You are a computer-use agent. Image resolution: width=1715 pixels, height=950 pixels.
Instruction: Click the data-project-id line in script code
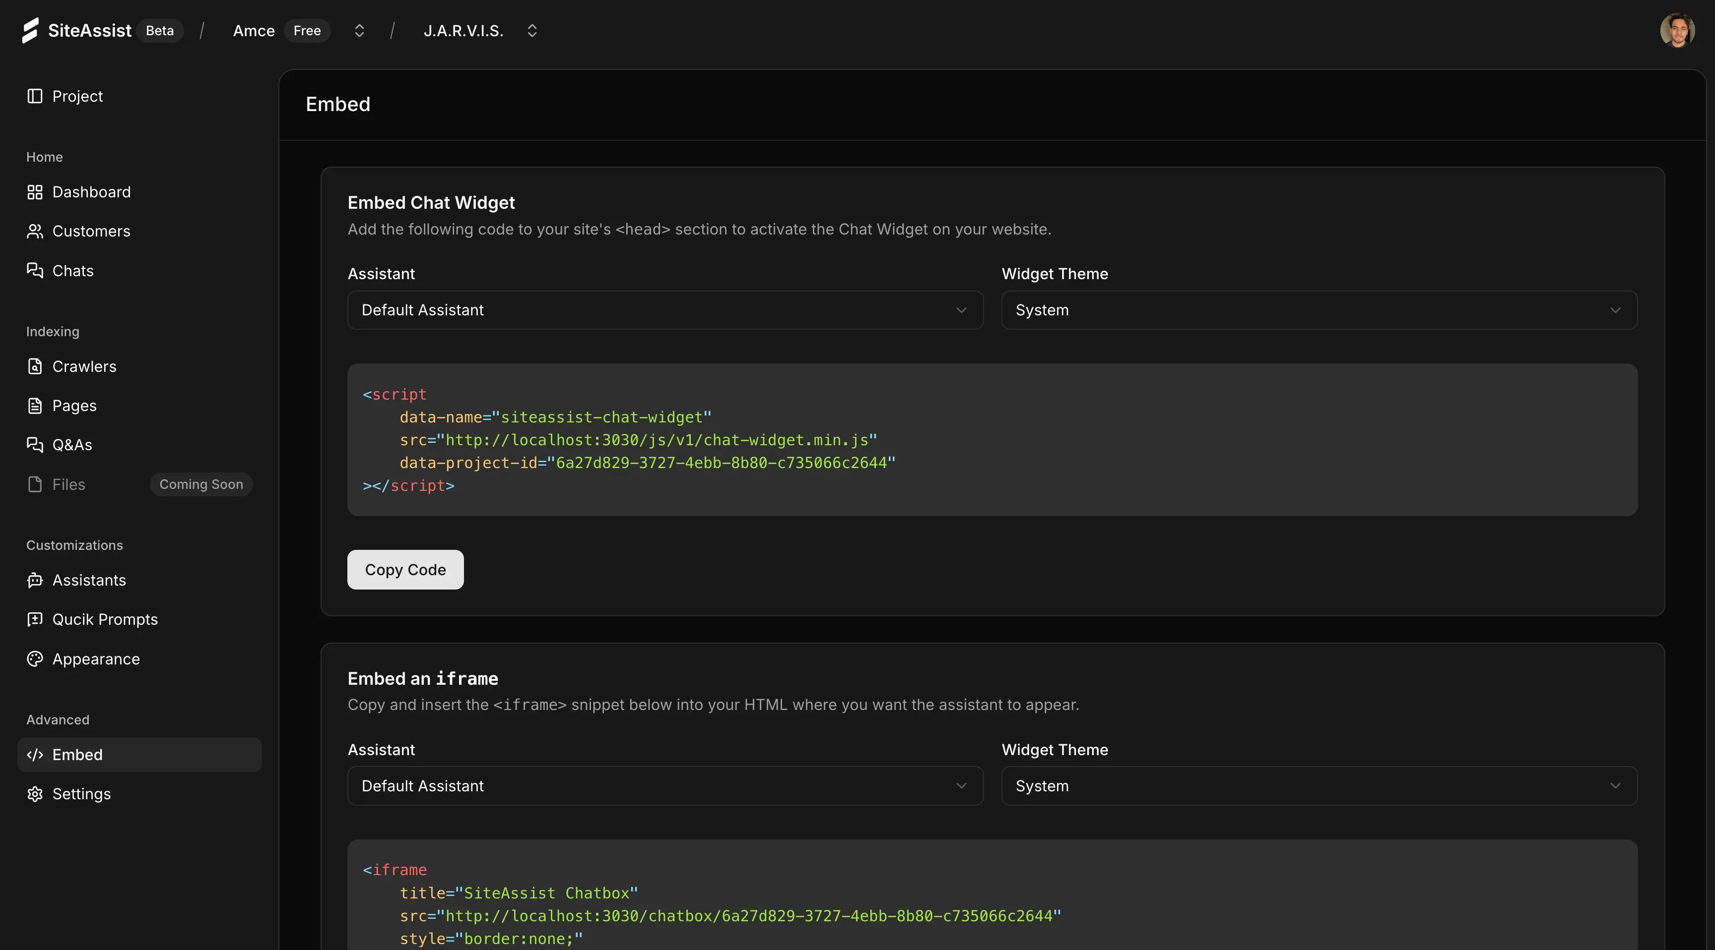(x=647, y=463)
